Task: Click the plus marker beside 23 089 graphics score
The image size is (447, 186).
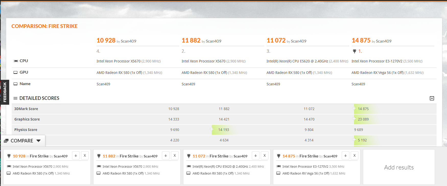Action: [x=354, y=119]
